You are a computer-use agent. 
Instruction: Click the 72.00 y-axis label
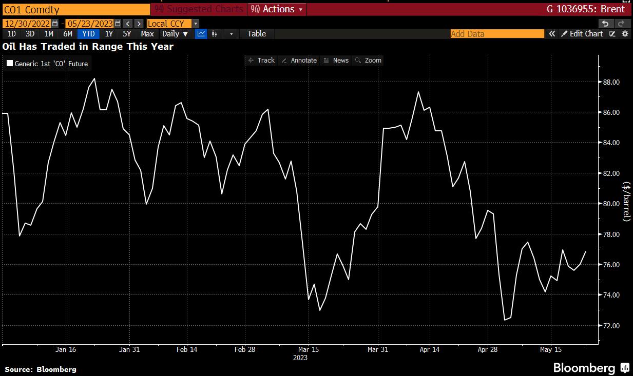610,326
